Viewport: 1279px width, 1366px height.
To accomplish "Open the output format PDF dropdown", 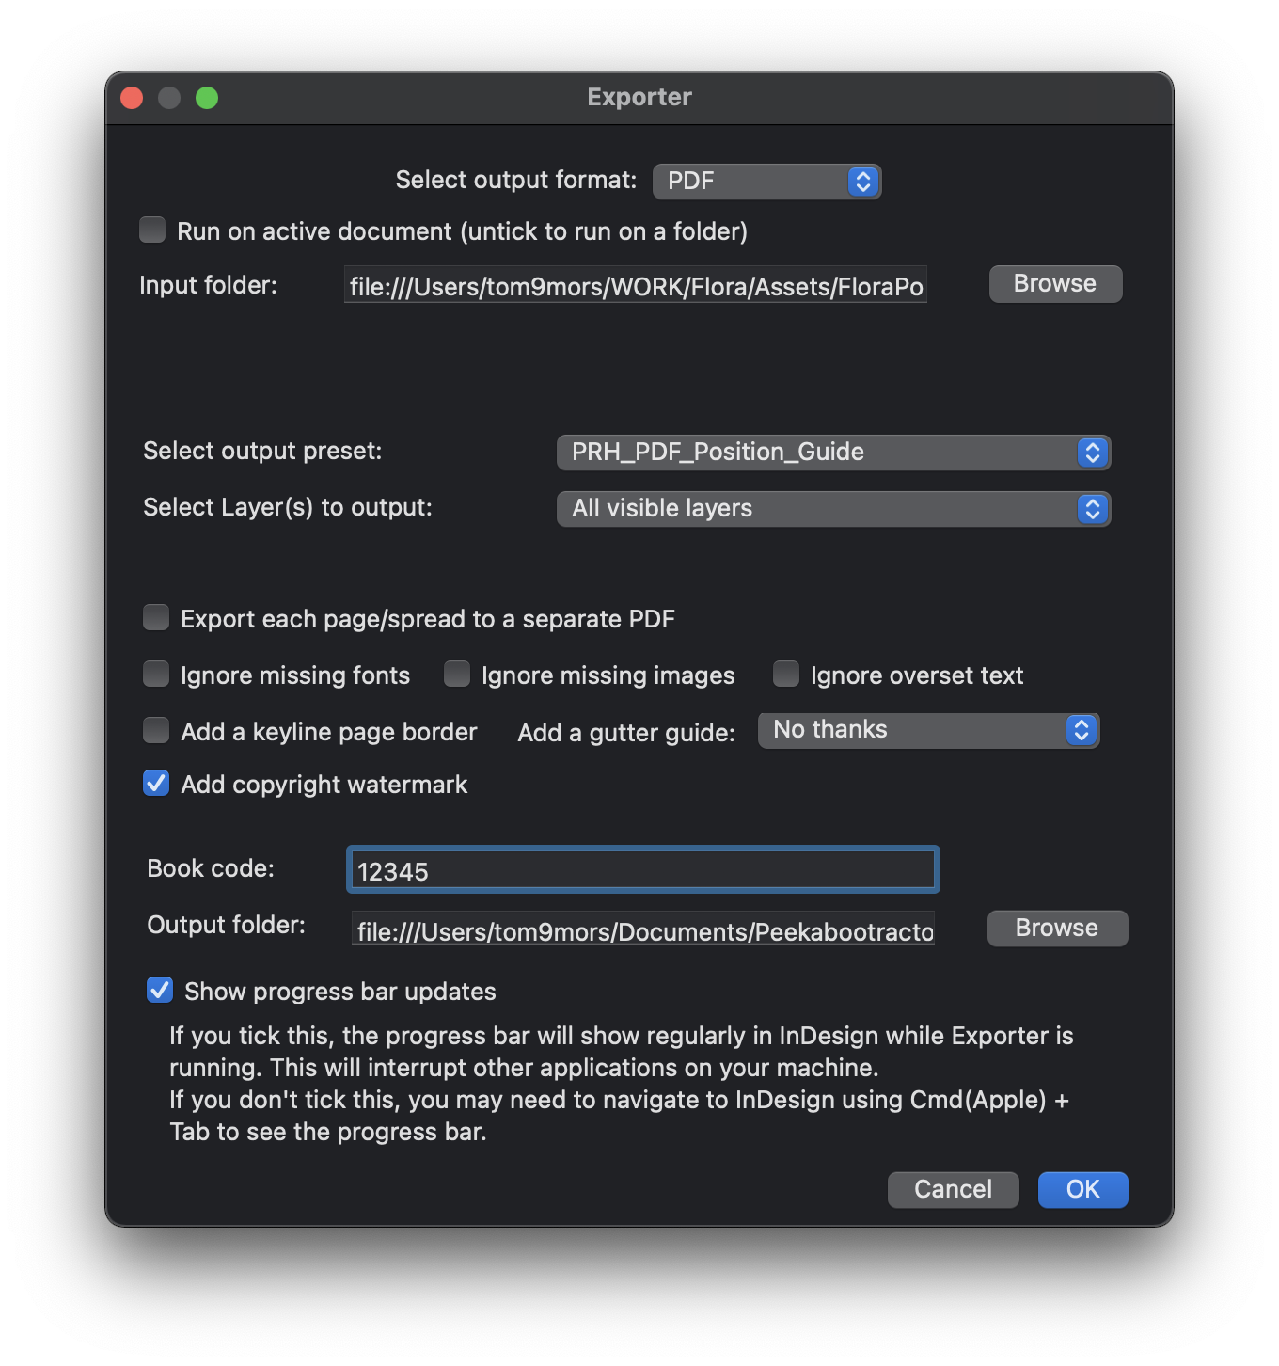I will click(766, 181).
